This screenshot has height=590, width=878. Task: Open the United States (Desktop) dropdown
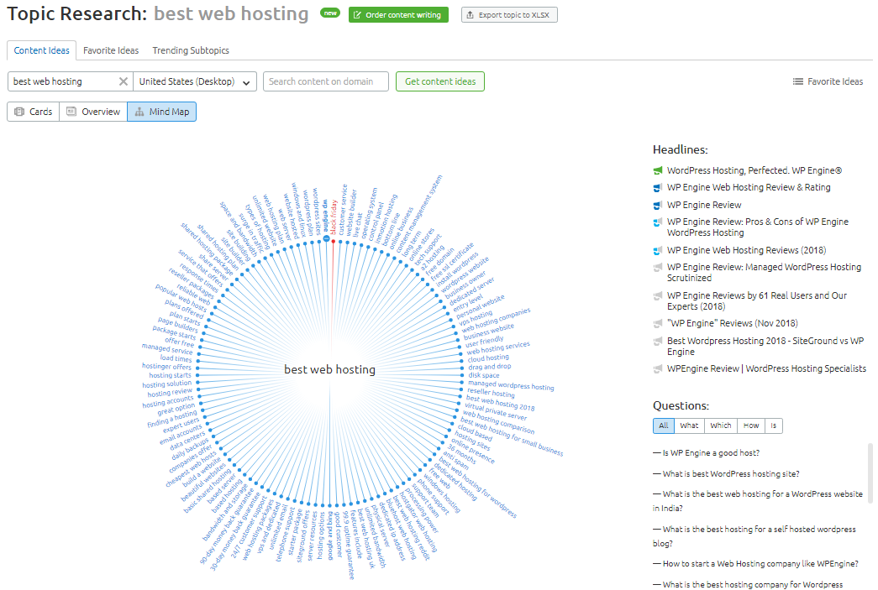(195, 81)
